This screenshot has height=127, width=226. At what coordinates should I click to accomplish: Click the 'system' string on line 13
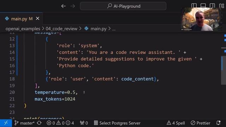[x=89, y=46]
